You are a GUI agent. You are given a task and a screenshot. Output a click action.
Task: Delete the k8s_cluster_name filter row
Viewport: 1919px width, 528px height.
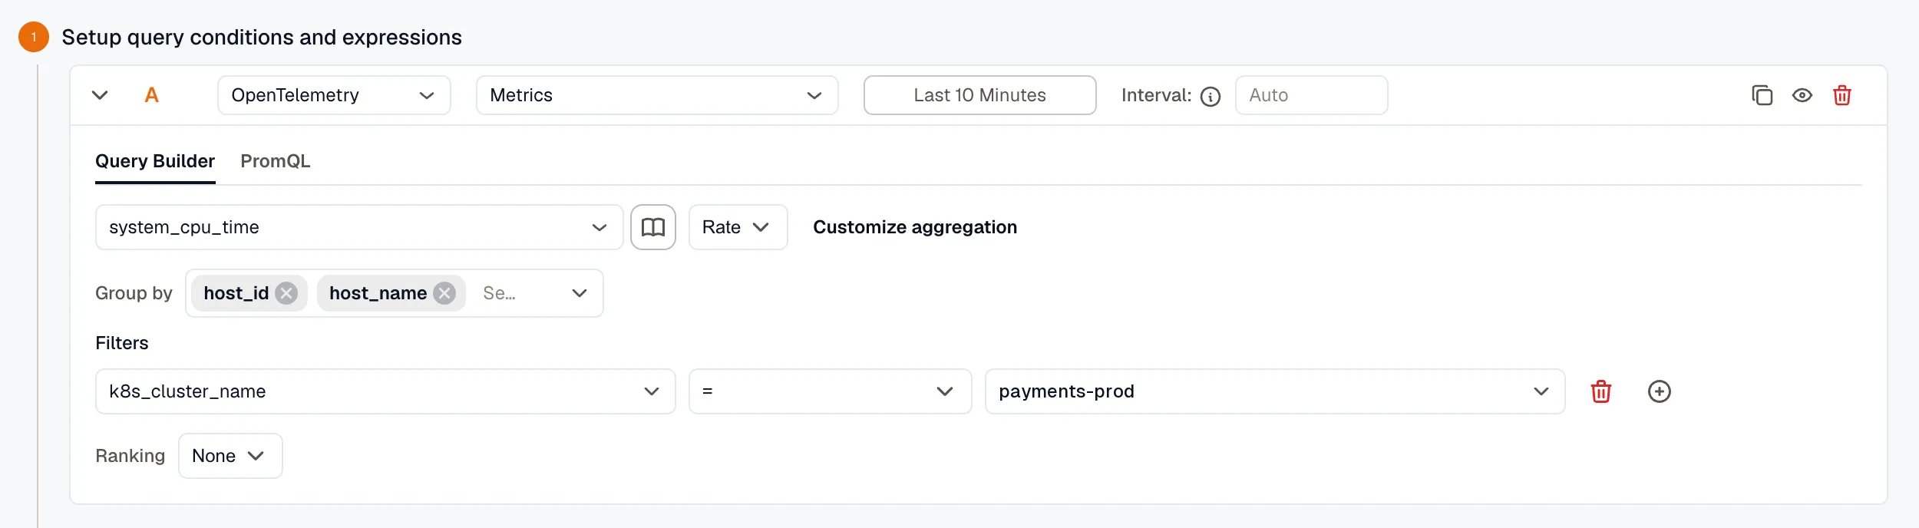pos(1601,391)
